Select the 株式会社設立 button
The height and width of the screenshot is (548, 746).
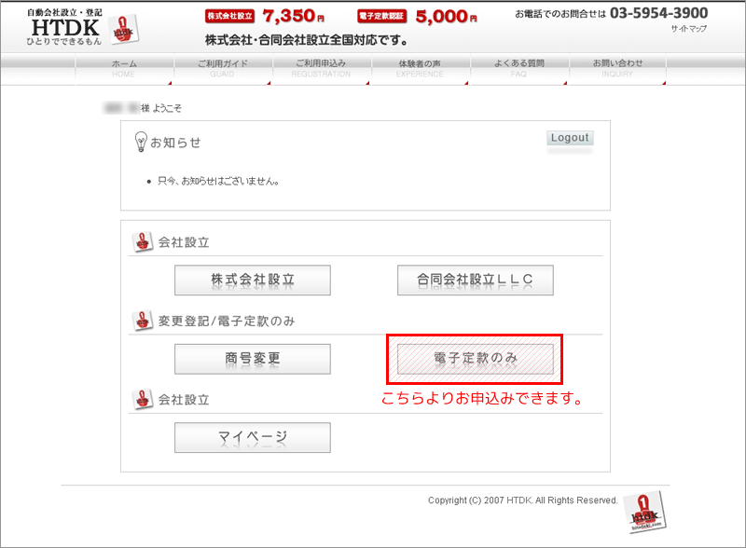click(x=253, y=280)
